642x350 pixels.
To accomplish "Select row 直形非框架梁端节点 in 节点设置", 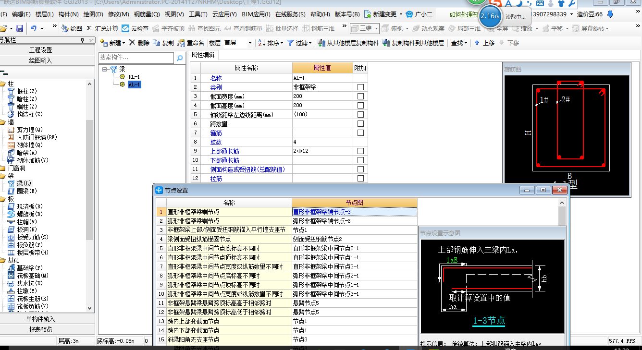I will tap(228, 212).
